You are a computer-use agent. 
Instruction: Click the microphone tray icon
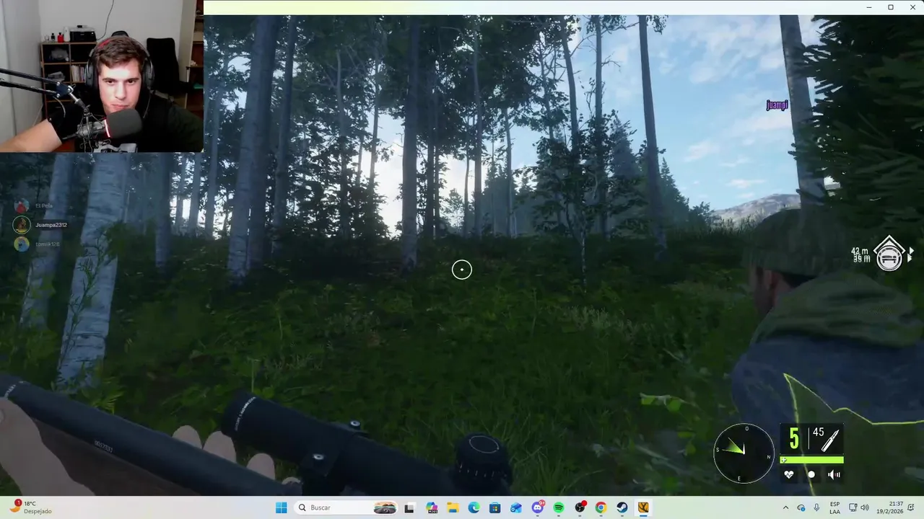816,507
